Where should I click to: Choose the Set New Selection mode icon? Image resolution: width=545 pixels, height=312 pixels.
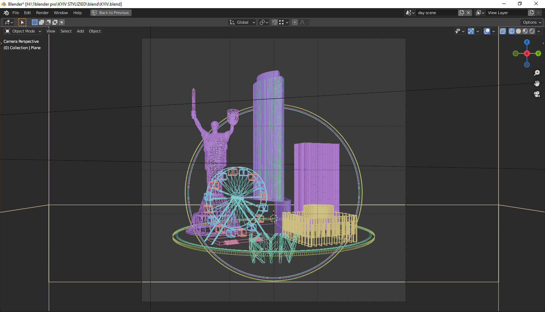pyautogui.click(x=35, y=22)
